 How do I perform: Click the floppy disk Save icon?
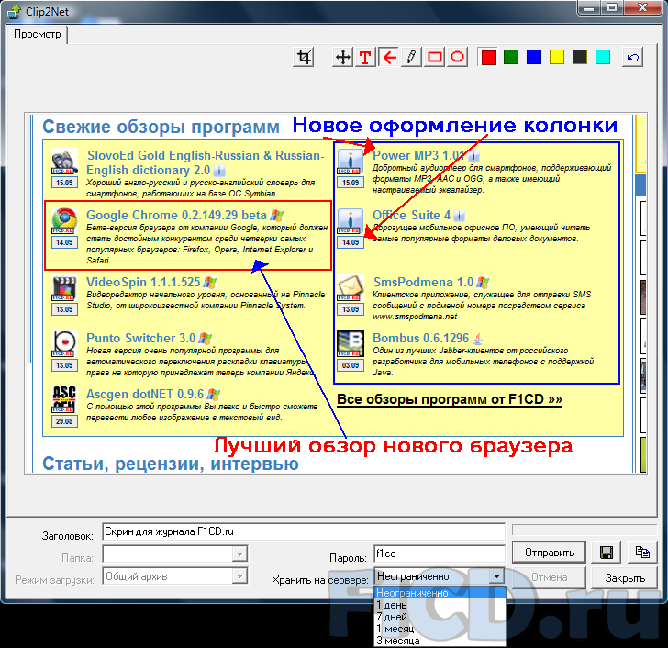(607, 553)
